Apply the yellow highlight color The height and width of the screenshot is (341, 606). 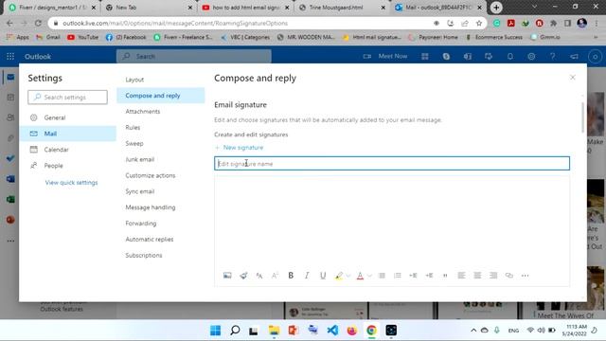pyautogui.click(x=339, y=276)
